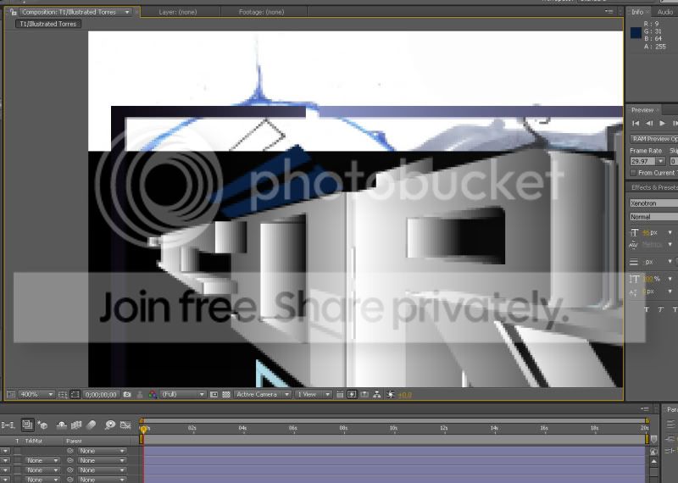The image size is (678, 483).
Task: Switch to the Audio panel tab
Action: pyautogui.click(x=665, y=12)
